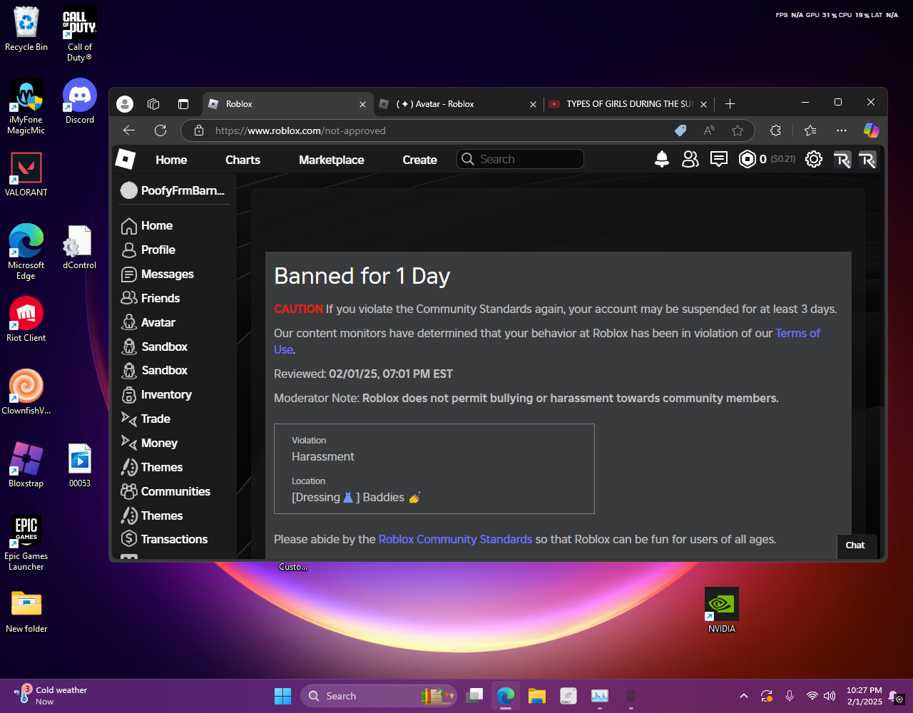Open the Roblox settings gear
Viewport: 913px width, 713px height.
click(814, 159)
